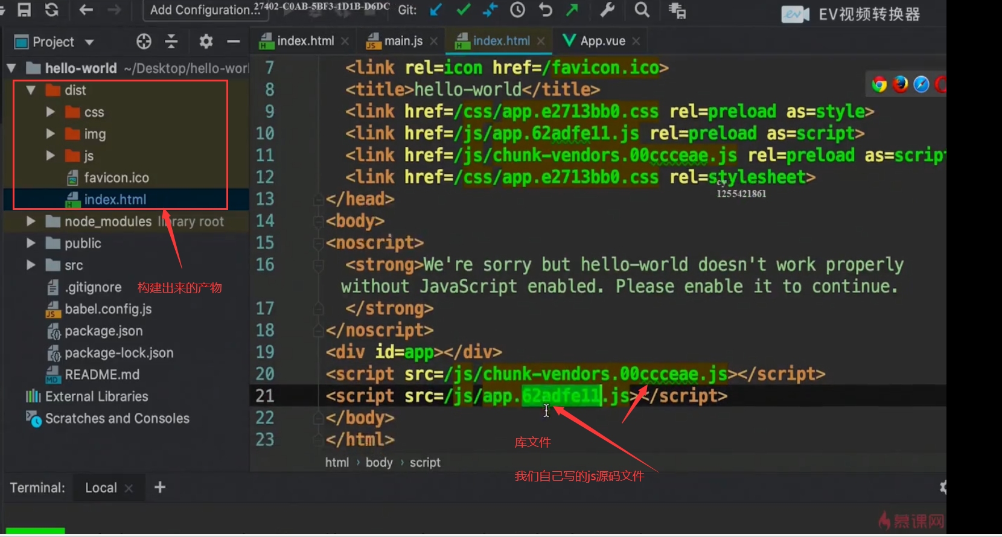Click the toolbar icon right of magnifier

(677, 10)
